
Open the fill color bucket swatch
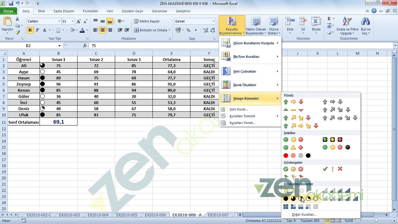point(72,30)
